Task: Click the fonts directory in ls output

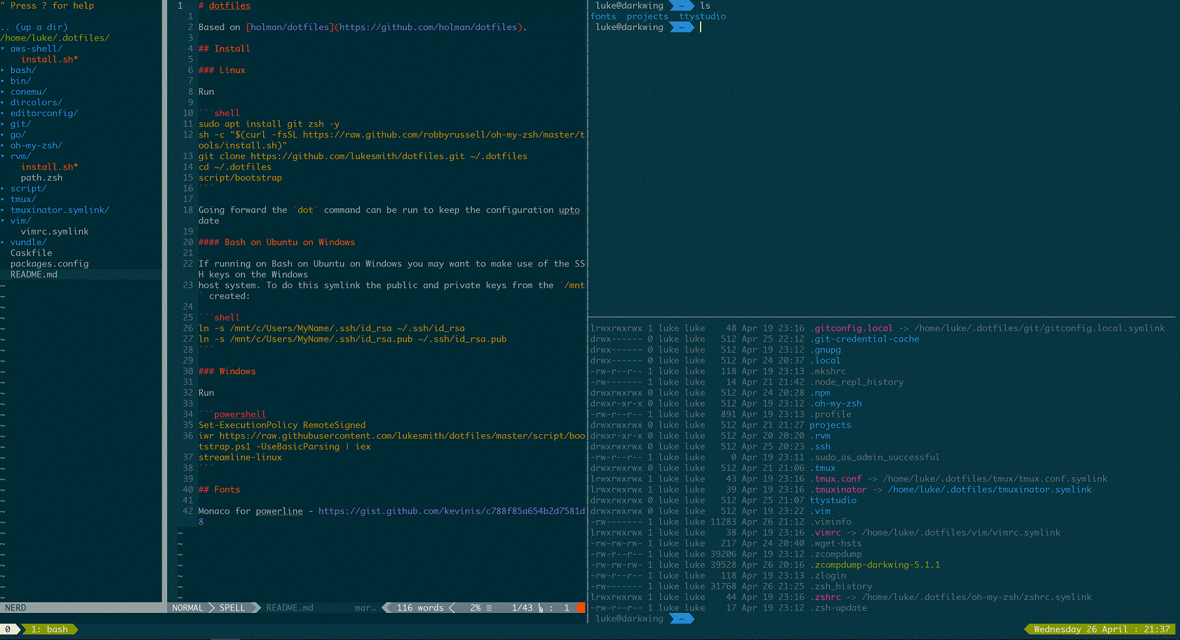Action: click(603, 16)
